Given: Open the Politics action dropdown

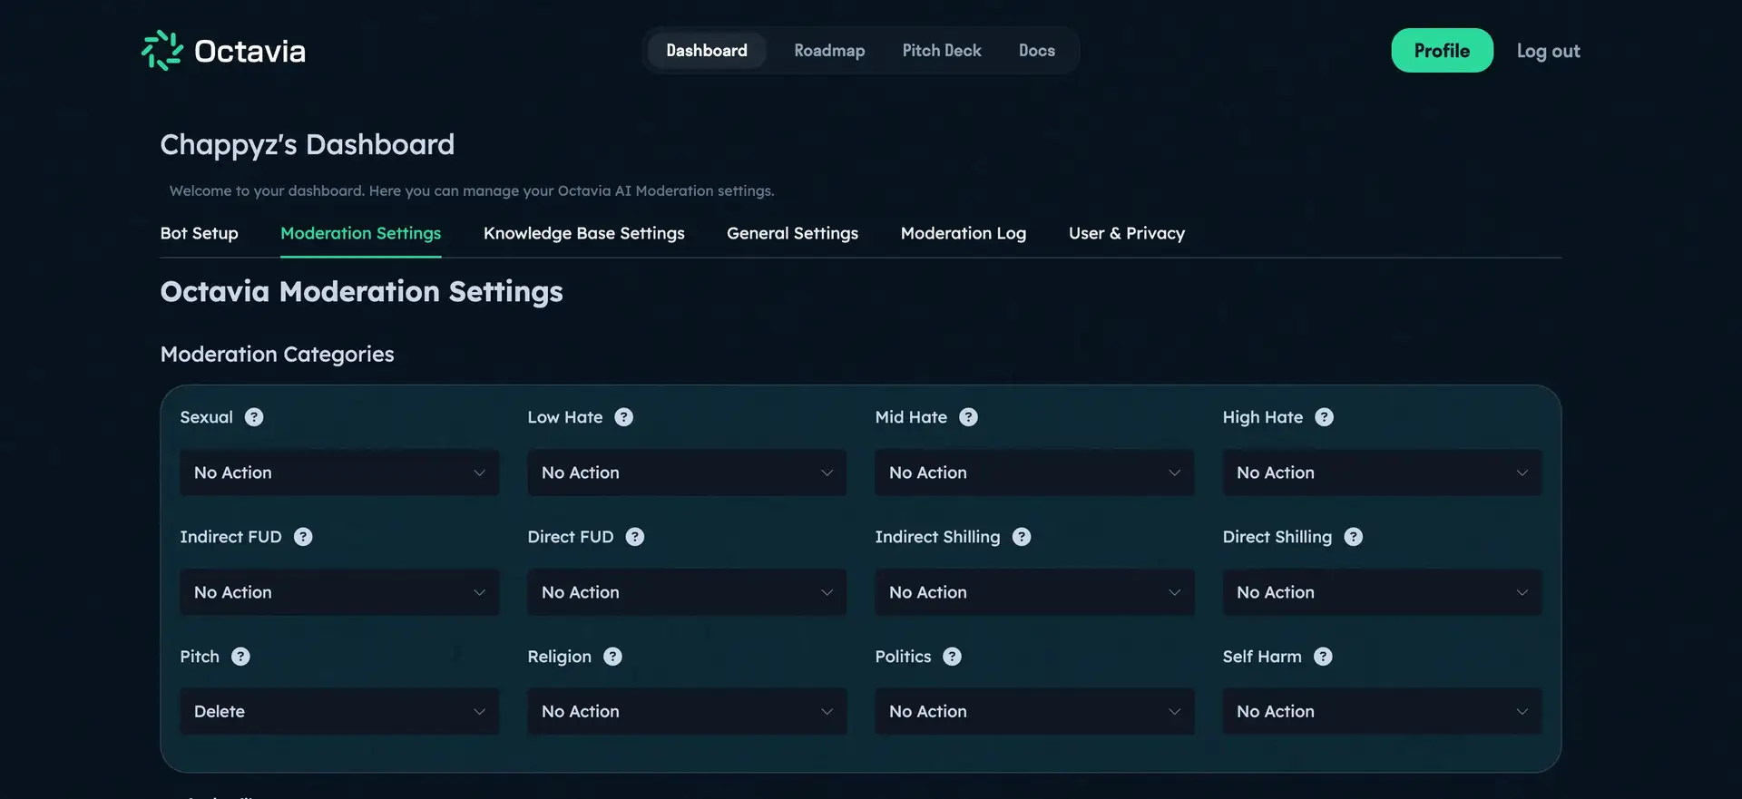Looking at the screenshot, I should point(1034,712).
